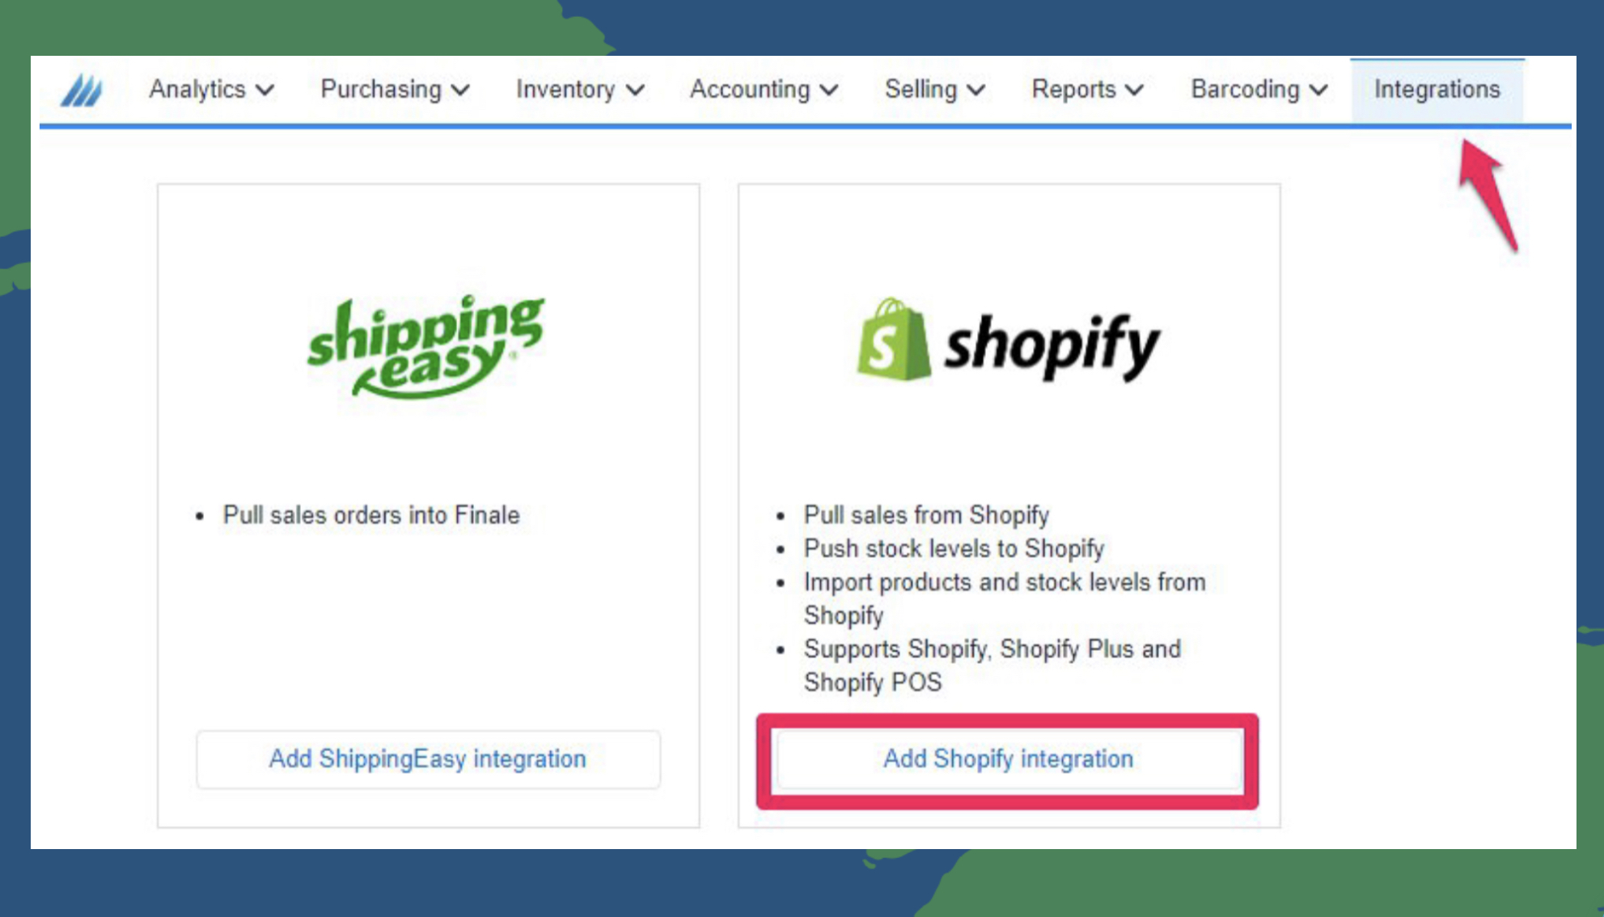The width and height of the screenshot is (1604, 917).
Task: Open the Inventory dropdown
Action: [x=580, y=90]
